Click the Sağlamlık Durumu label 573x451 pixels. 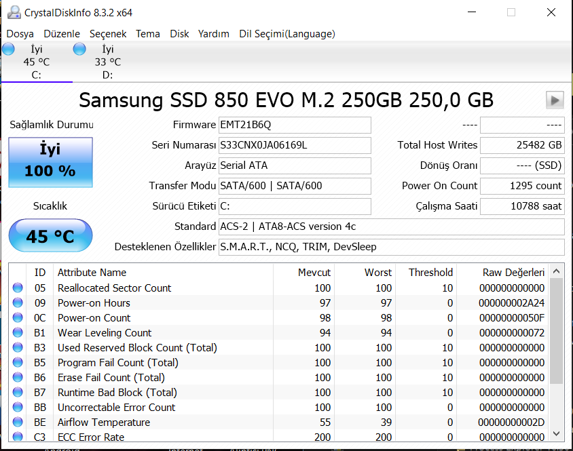coord(52,125)
